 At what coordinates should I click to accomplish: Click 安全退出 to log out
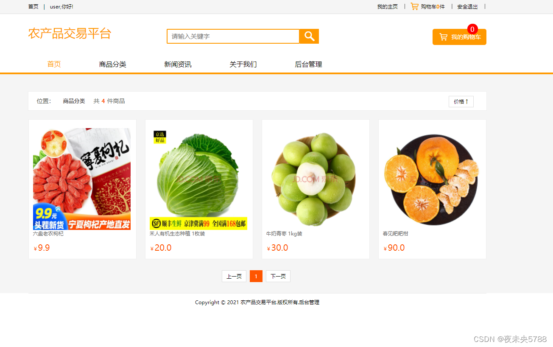tap(467, 7)
